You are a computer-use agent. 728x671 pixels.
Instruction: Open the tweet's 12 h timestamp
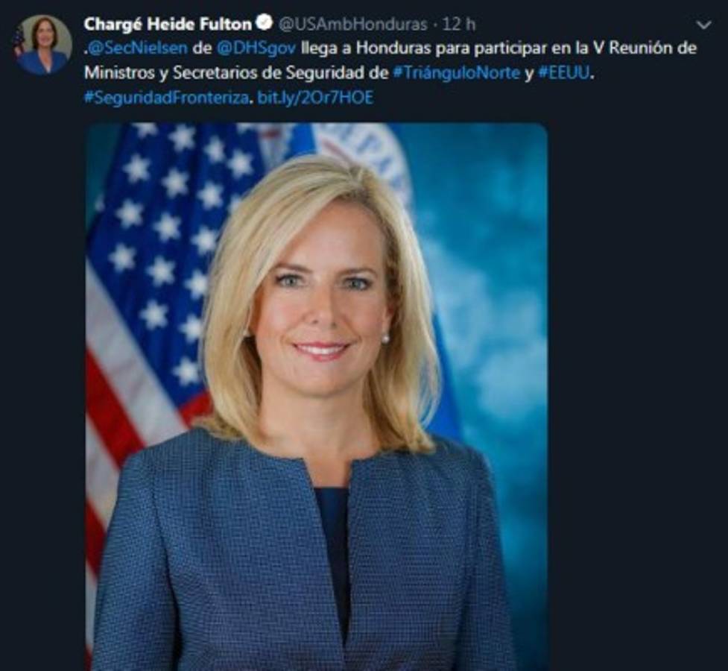click(459, 24)
